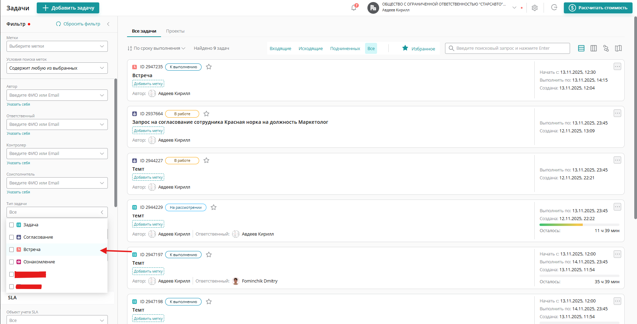Click the time progress bar on ID 2947197

(x=580, y=276)
